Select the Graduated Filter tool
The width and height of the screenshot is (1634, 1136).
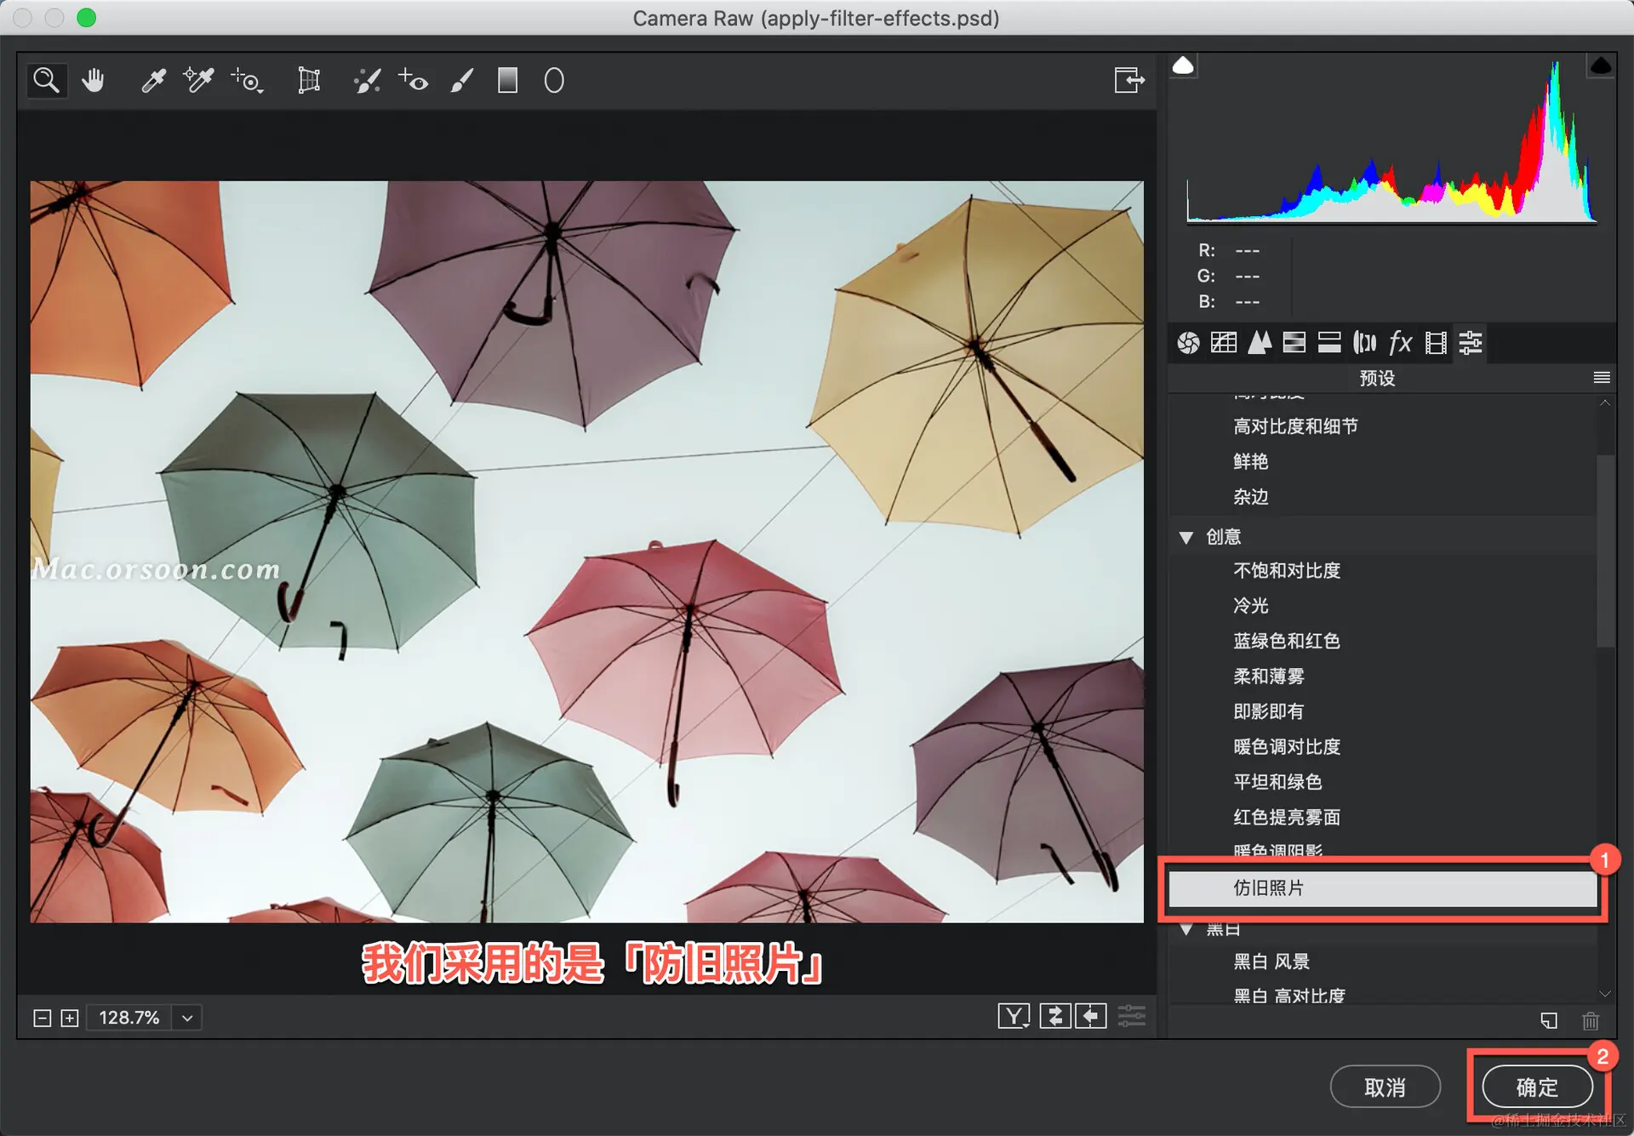point(507,81)
